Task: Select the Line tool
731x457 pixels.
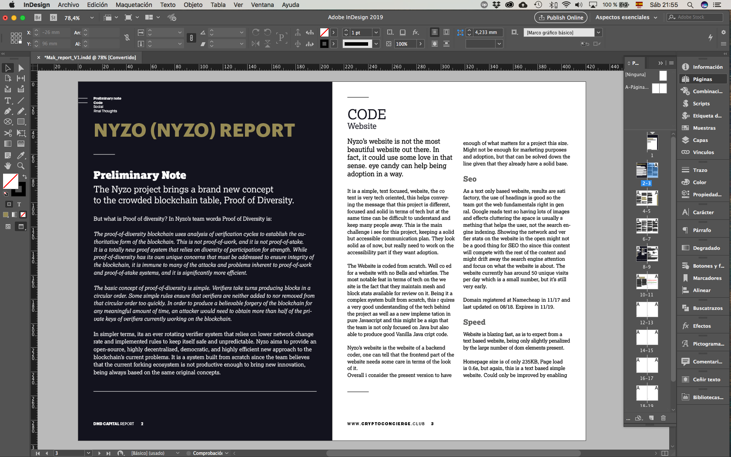Action: pyautogui.click(x=21, y=101)
